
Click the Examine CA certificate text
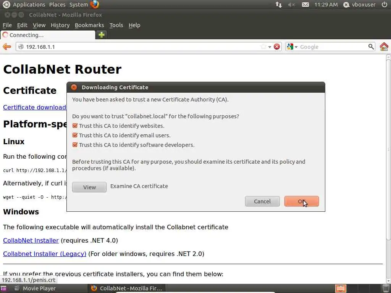tap(139, 186)
